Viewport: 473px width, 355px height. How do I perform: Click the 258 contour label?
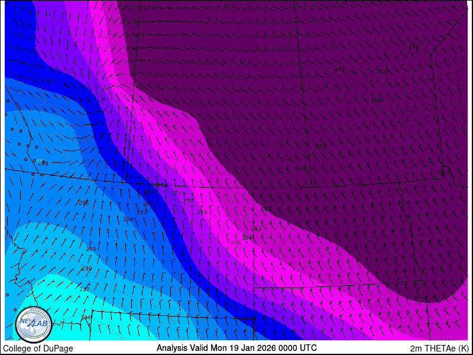click(x=301, y=168)
